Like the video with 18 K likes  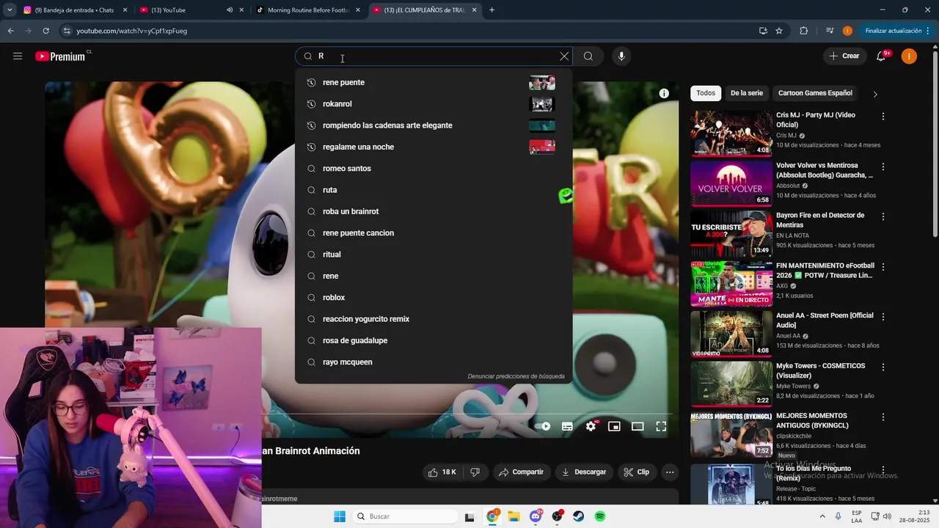[x=442, y=472]
